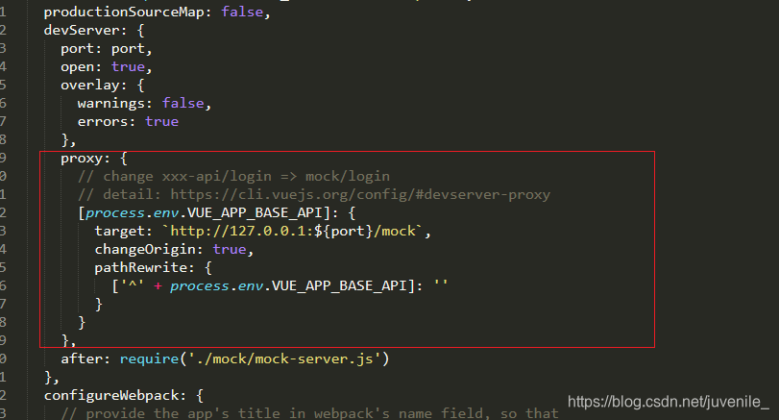Click the proxy key
Viewport: 779px width, 420px height.
[x=82, y=158]
